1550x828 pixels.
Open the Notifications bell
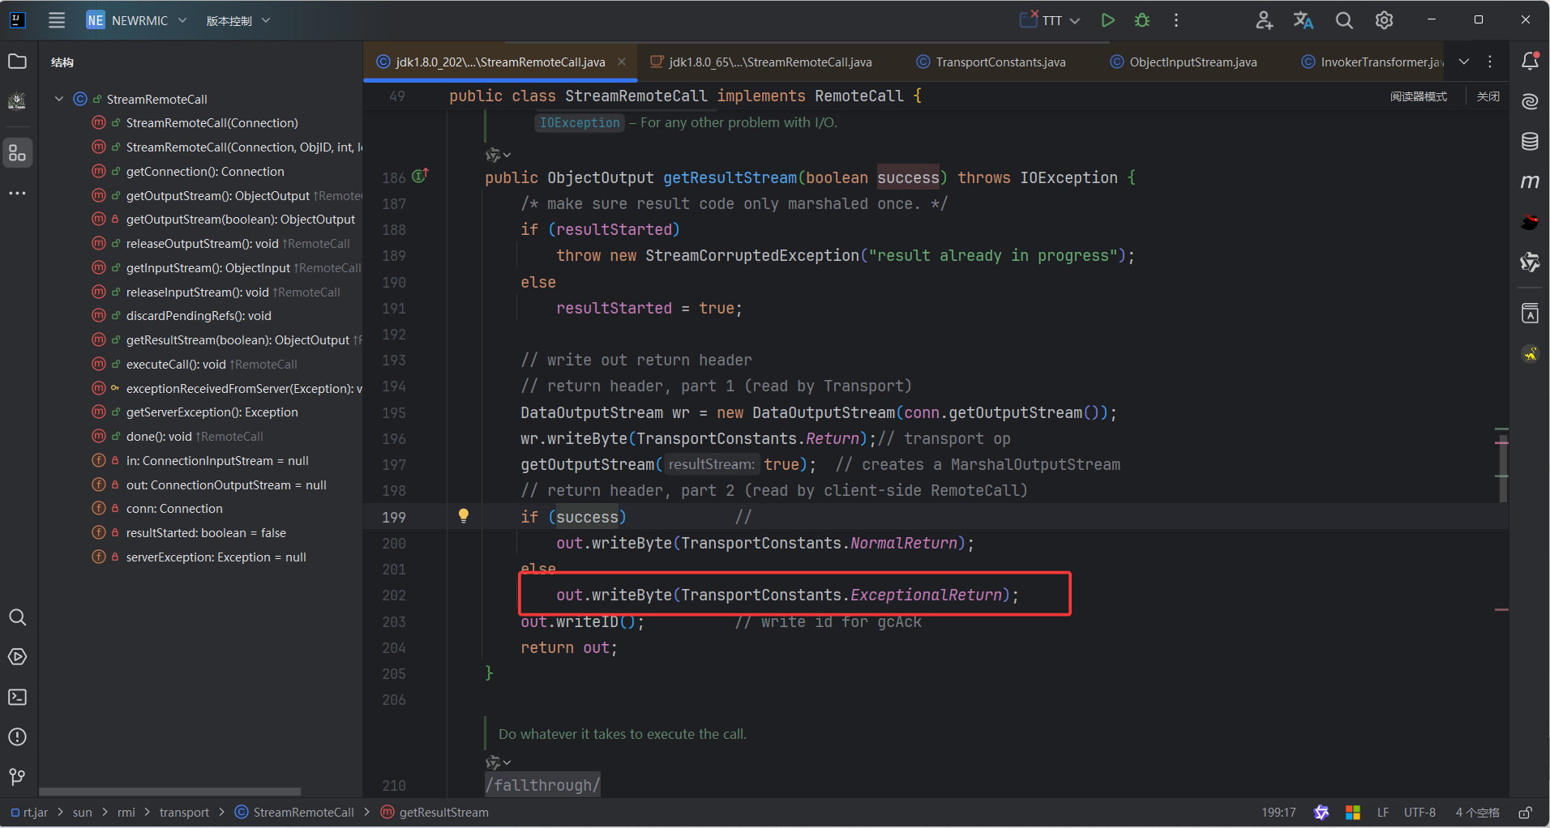pos(1530,62)
